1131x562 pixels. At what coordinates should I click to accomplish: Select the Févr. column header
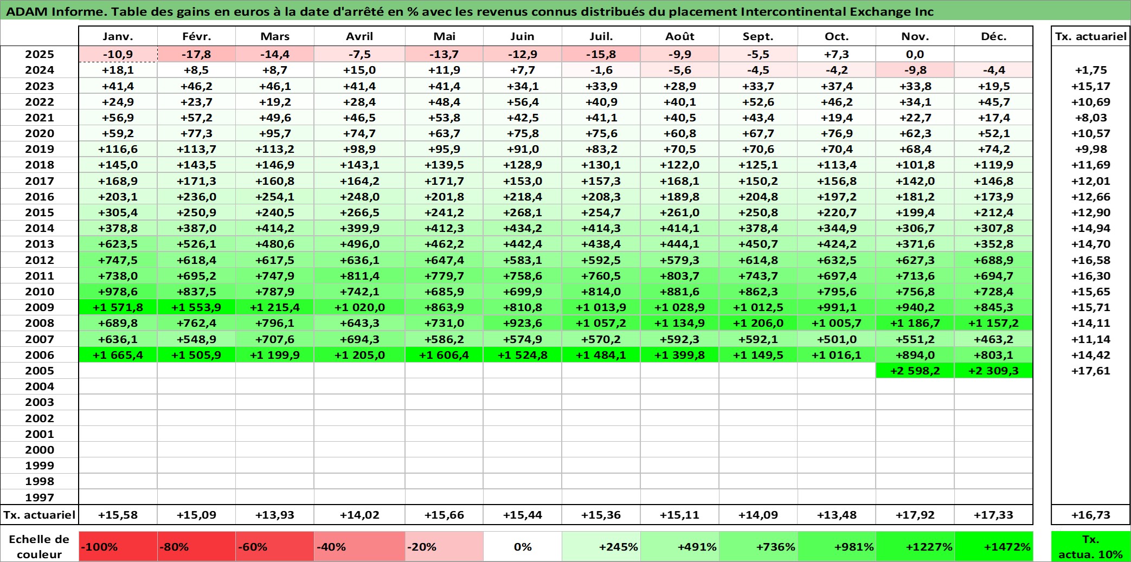(196, 36)
